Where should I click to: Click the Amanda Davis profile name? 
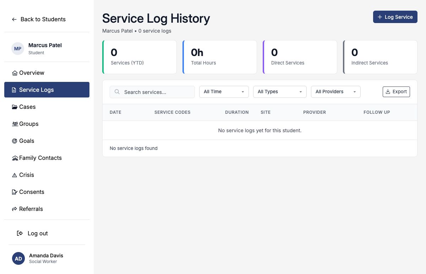click(x=46, y=256)
